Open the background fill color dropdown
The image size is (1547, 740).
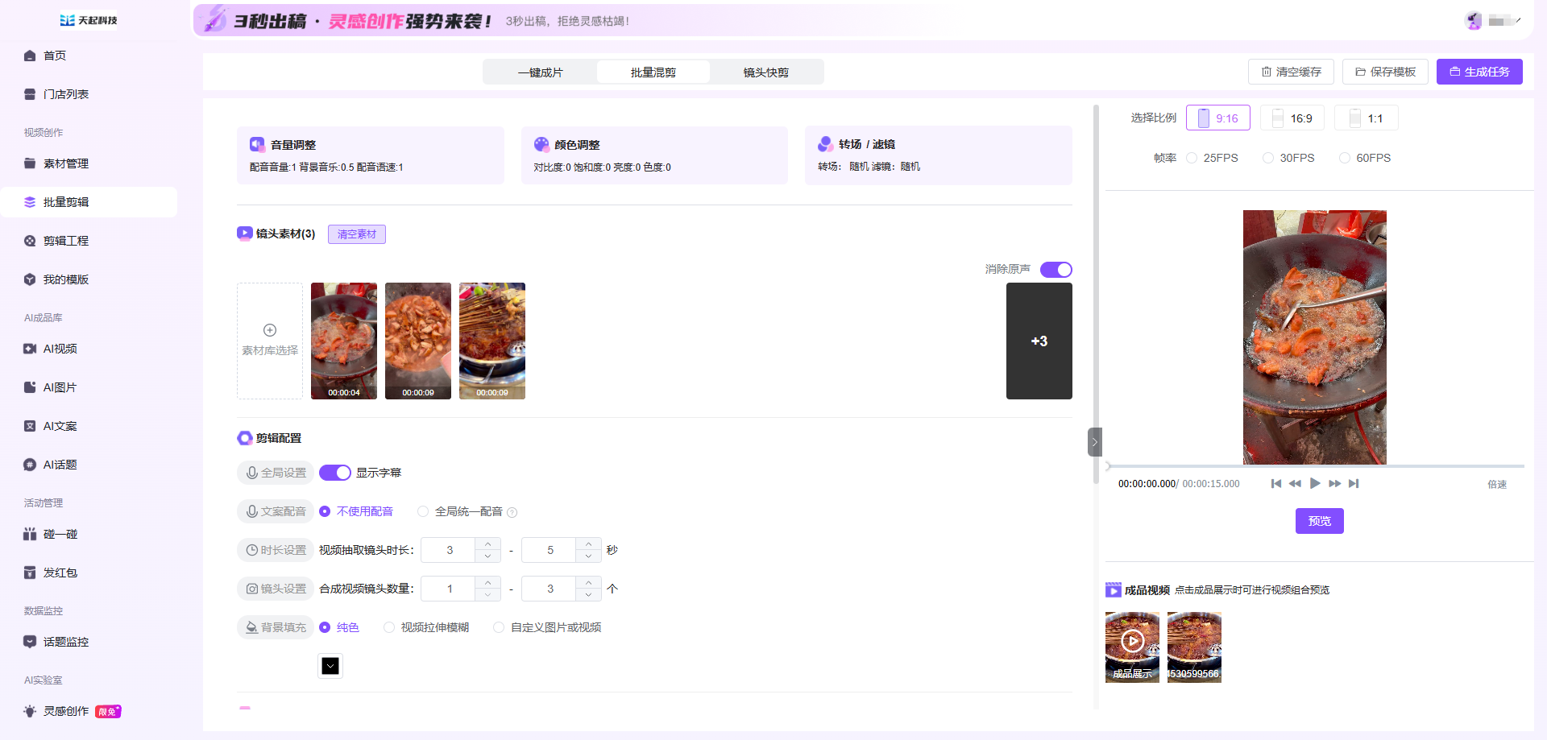[x=330, y=666]
